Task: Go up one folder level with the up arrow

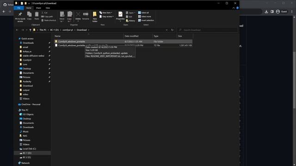Action: tap(30, 30)
